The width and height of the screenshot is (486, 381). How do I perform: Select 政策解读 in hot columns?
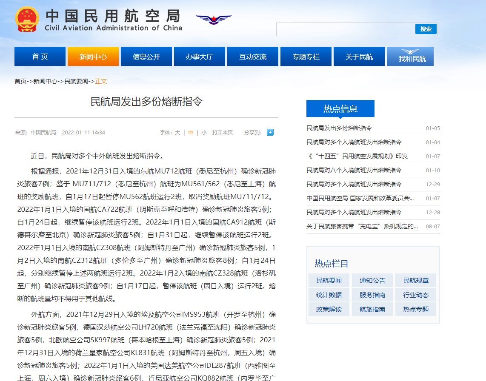point(329,309)
